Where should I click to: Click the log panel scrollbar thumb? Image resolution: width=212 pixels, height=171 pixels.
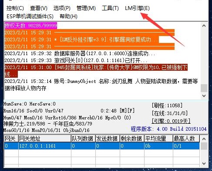[204, 88]
